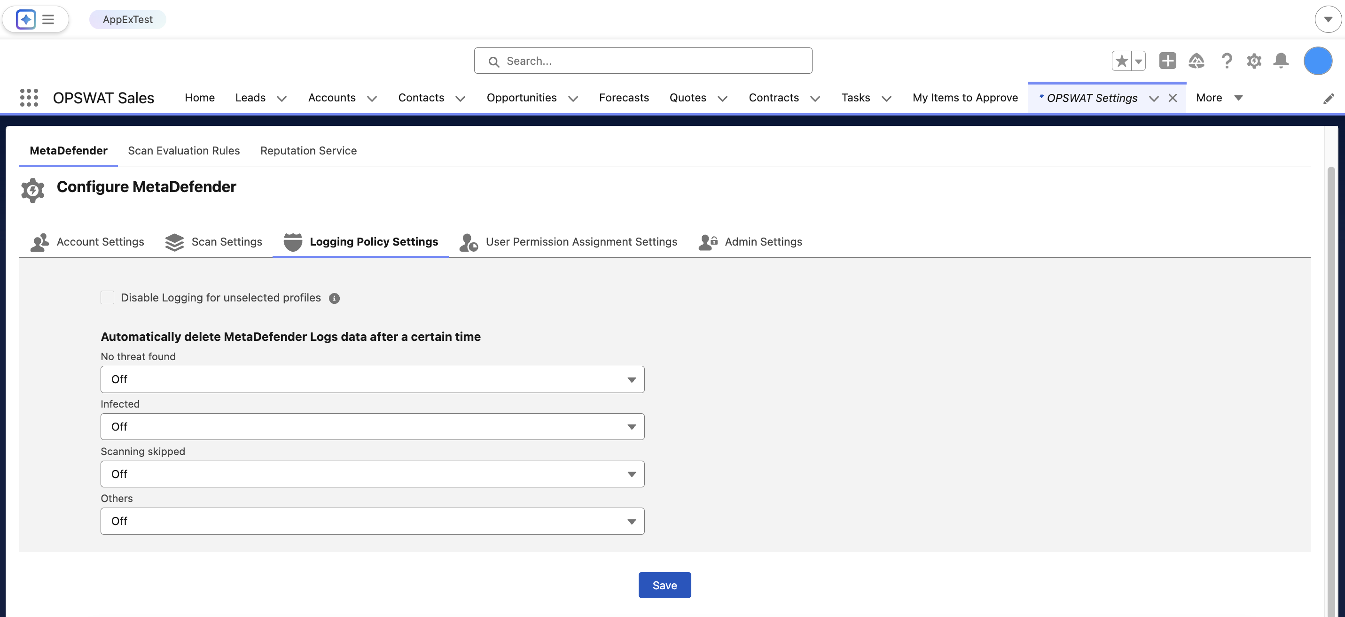Open the Setup gear icon

[1254, 61]
